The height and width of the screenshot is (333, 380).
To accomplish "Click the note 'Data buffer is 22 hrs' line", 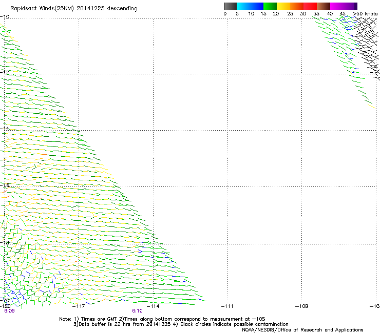I will 181,324.
